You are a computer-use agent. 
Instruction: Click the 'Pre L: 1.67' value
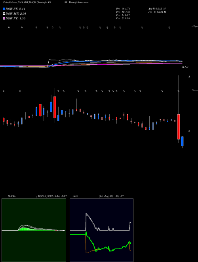(123, 15)
